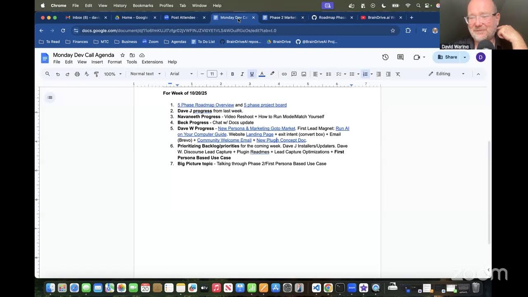Open the Extensions menu
This screenshot has width=528, height=297.
pos(152,62)
